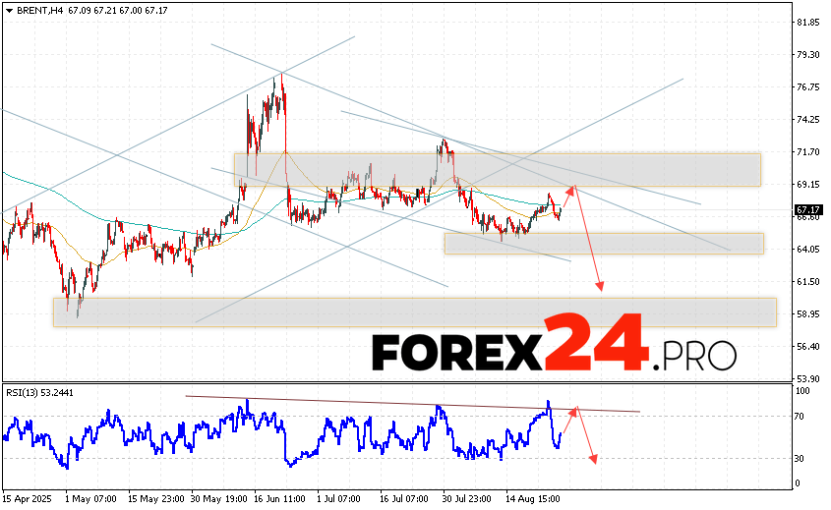Click the 53.90 price axis label
Viewport: 831px width, 510px height.
coord(807,378)
